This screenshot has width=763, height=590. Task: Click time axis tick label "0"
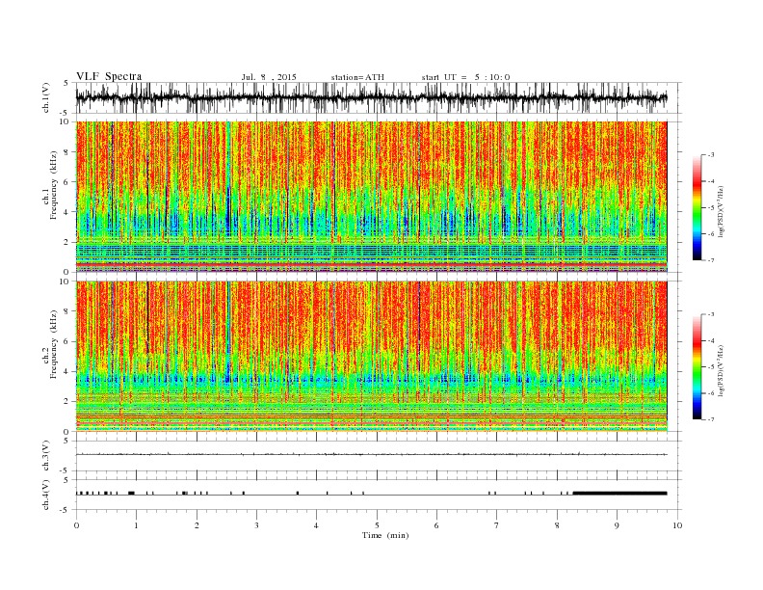76,525
